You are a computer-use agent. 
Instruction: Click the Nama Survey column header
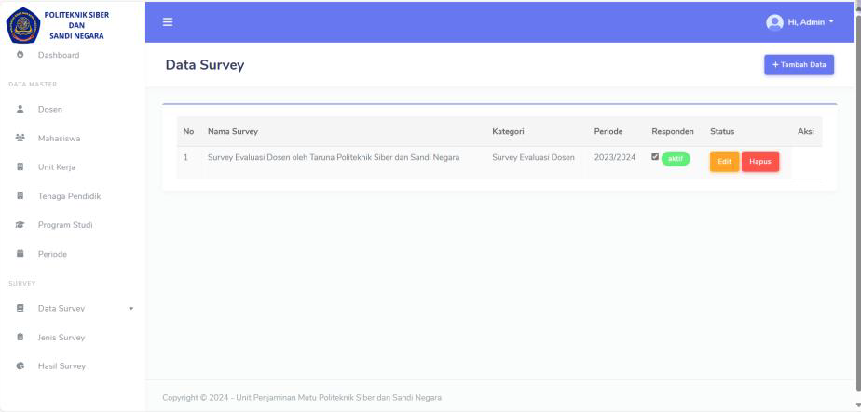click(x=233, y=131)
